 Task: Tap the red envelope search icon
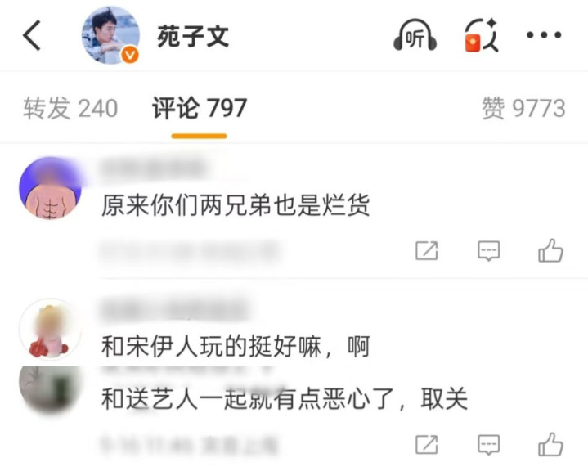[482, 35]
